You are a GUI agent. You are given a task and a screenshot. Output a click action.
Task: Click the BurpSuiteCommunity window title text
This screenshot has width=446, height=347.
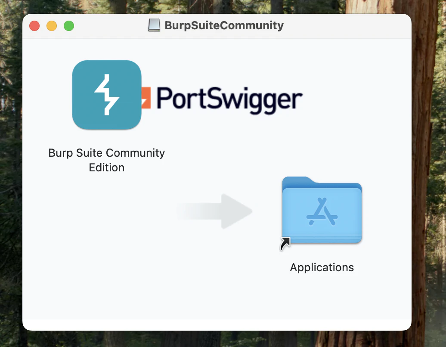[224, 25]
